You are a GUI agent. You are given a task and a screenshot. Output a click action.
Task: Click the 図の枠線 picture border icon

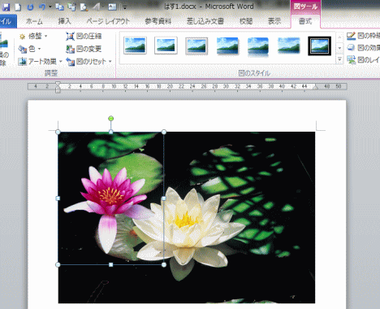point(351,36)
